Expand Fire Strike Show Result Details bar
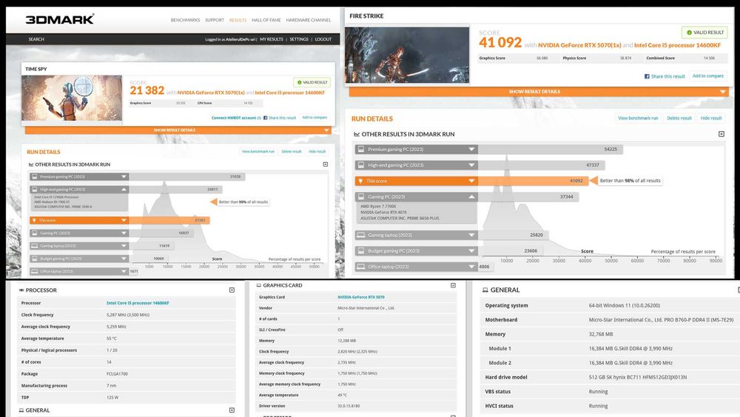Image resolution: width=740 pixels, height=417 pixels. [539, 92]
